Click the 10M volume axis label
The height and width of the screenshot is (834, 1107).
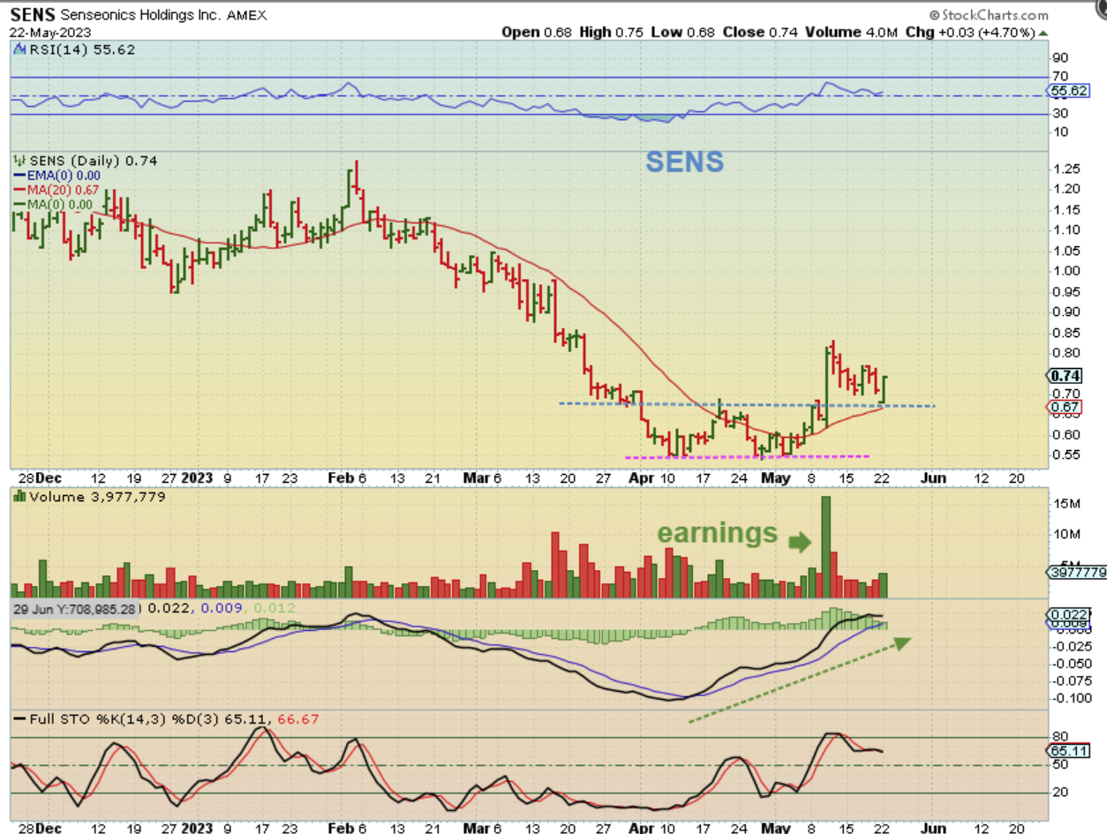(1067, 535)
